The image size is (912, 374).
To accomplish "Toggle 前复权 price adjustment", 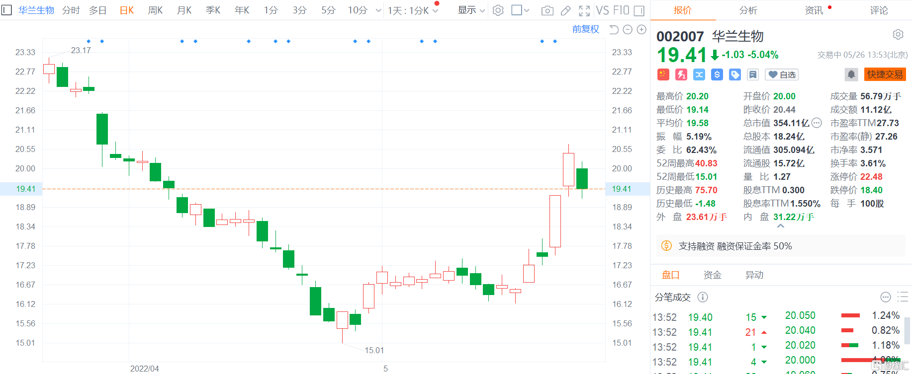I will 586,29.
